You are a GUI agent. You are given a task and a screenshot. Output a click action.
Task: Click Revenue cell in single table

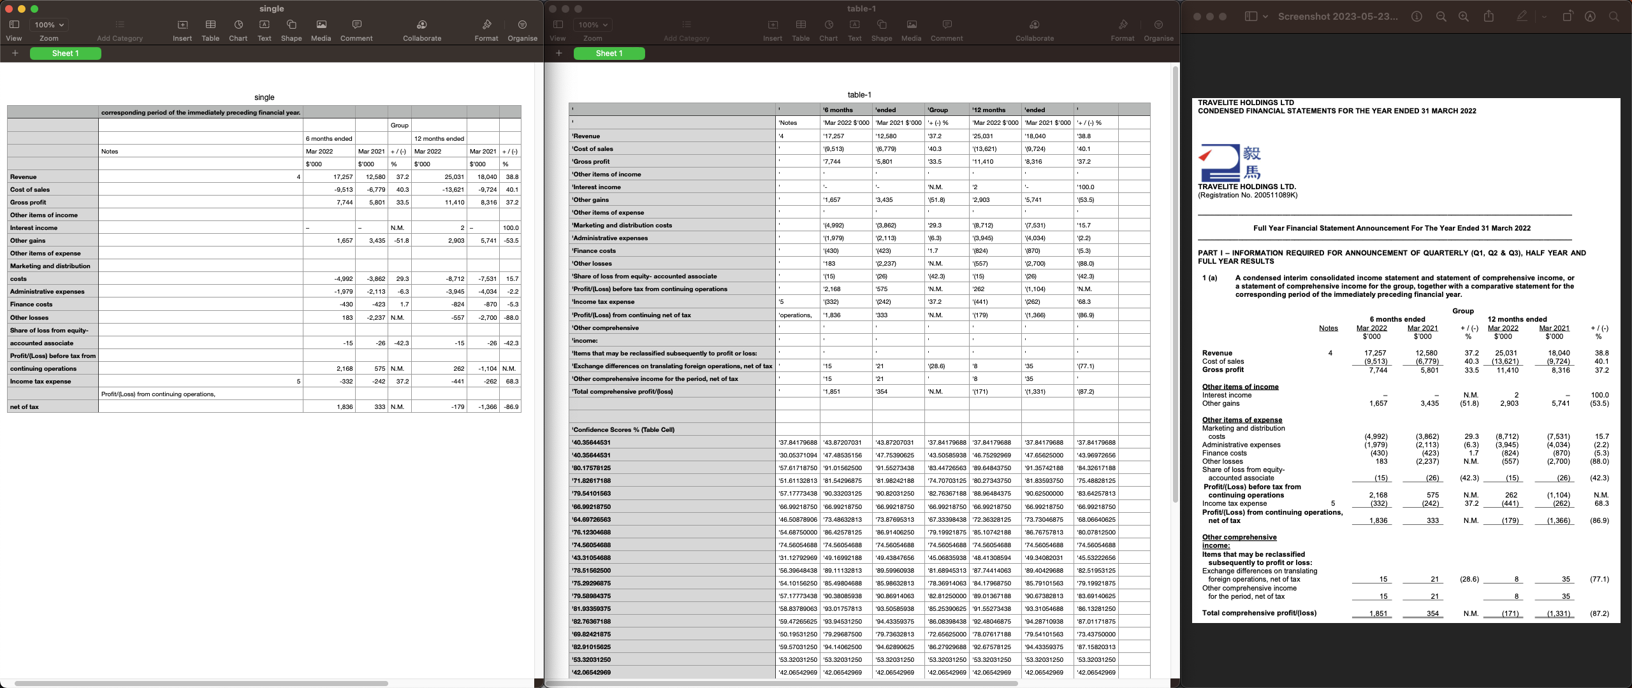pos(52,177)
